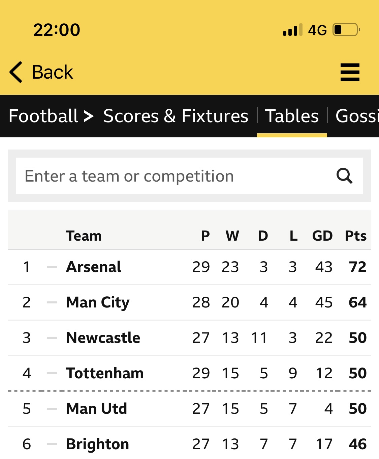Tap the 4G network indicator
This screenshot has height=459, width=379.
317,30
